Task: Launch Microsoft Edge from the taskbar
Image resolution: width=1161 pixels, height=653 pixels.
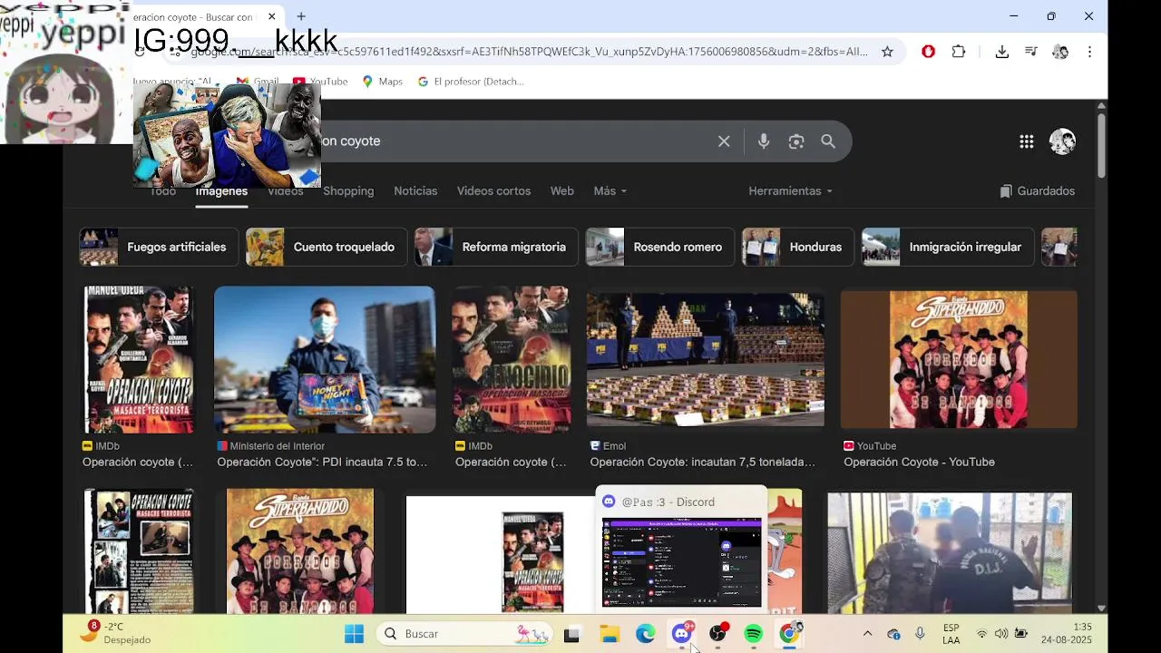Action: click(646, 634)
